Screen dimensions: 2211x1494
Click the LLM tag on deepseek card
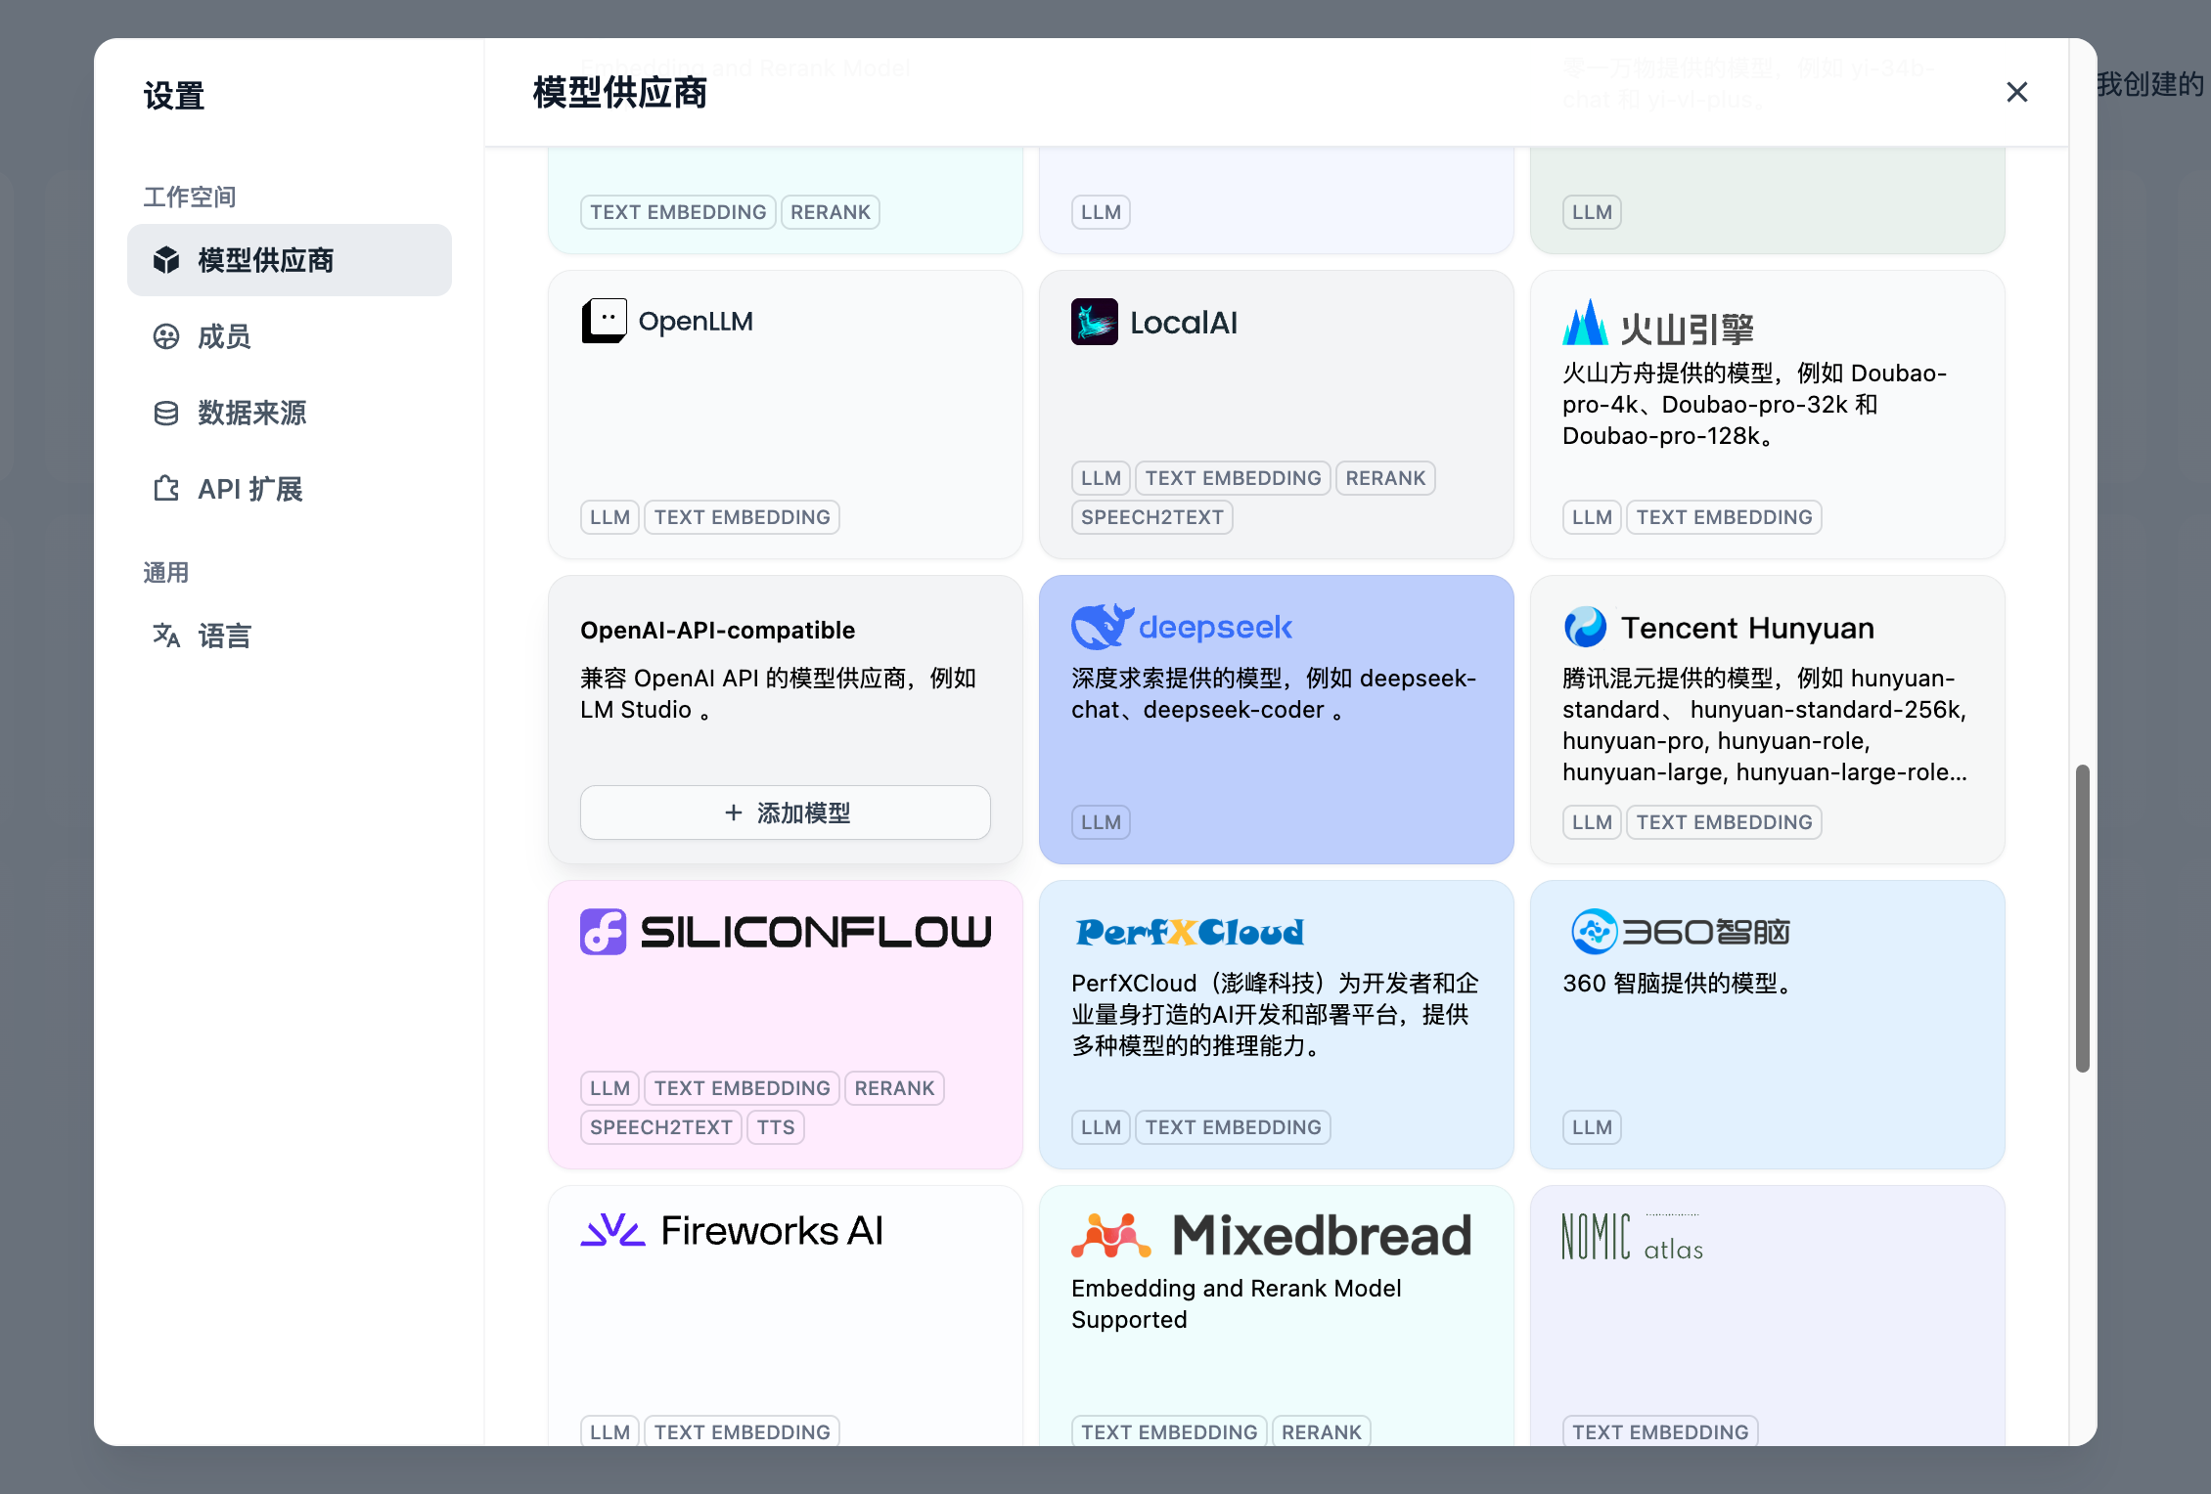1101,822
